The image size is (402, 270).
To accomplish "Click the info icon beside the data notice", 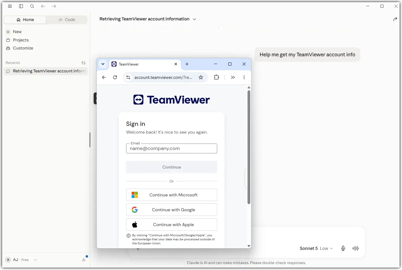I will tap(129, 236).
